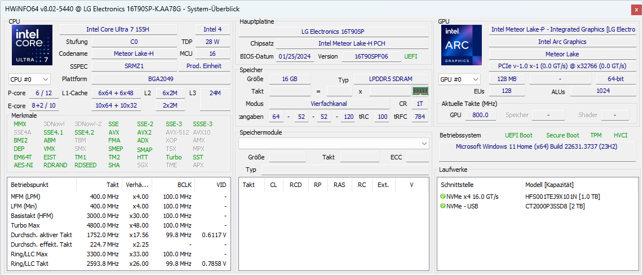
Task: Click the NVMe USB drive status icon
Action: pyautogui.click(x=443, y=206)
